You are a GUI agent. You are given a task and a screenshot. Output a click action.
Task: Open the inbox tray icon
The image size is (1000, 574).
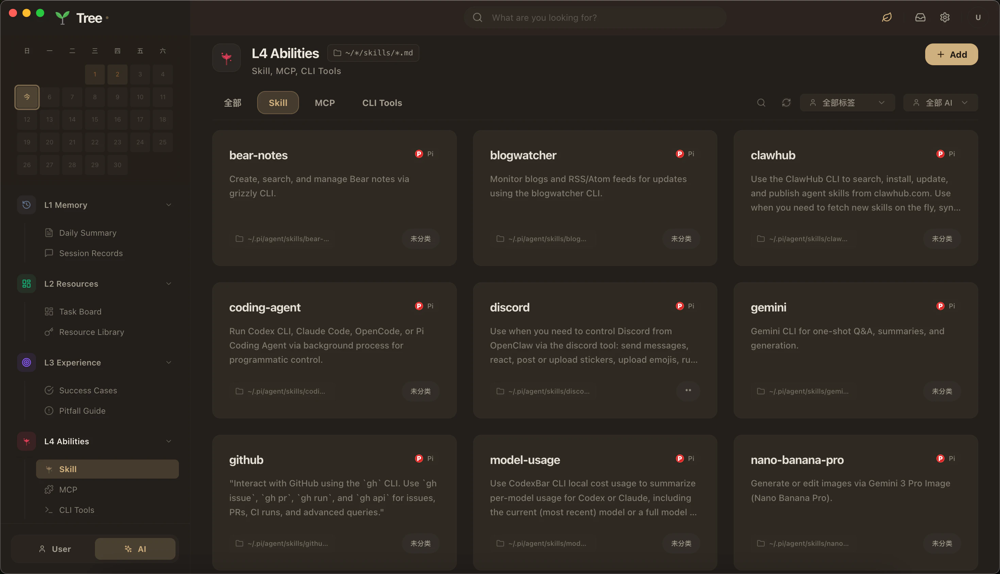pos(920,17)
